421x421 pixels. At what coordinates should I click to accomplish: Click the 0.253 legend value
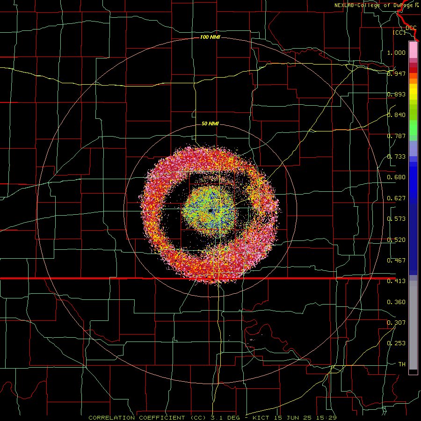(396, 343)
